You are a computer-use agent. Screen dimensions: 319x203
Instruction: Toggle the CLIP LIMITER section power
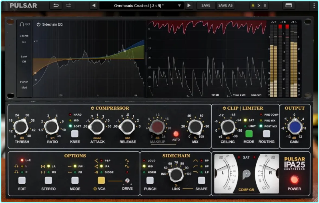[224, 108]
